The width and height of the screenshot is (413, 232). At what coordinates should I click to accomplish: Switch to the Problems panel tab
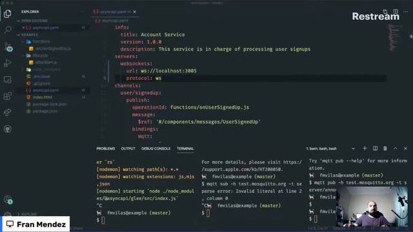click(106, 149)
